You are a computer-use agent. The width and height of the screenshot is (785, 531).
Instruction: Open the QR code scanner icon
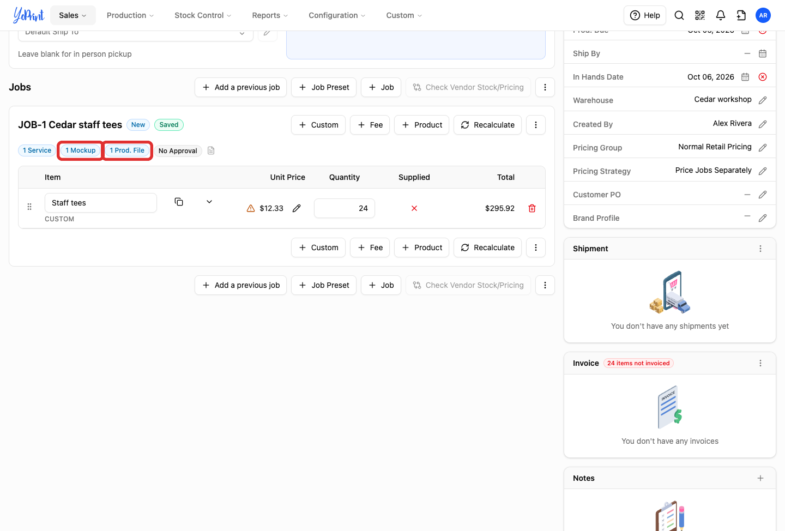[x=700, y=15]
